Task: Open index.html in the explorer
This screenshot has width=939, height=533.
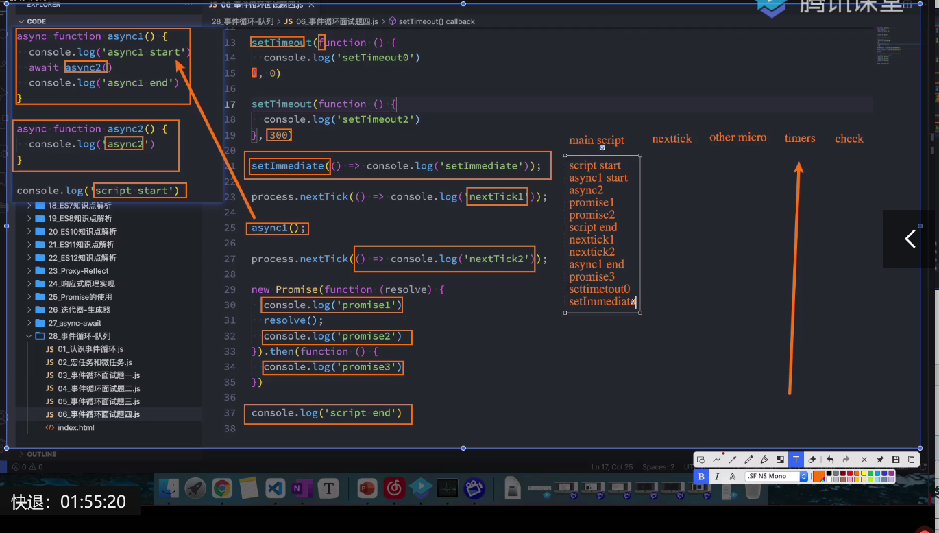Action: point(75,427)
